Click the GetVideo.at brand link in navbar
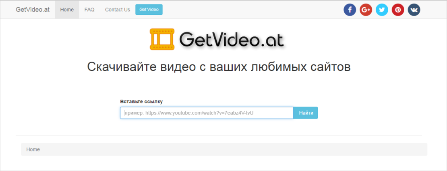The width and height of the screenshot is (447, 171). [x=33, y=10]
